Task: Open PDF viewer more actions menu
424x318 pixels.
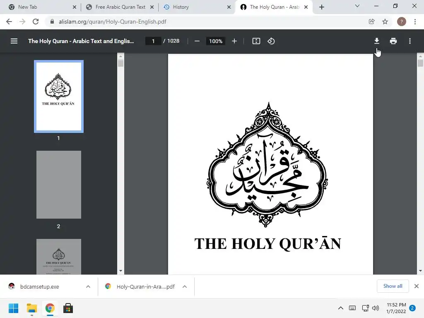Action: click(x=410, y=41)
